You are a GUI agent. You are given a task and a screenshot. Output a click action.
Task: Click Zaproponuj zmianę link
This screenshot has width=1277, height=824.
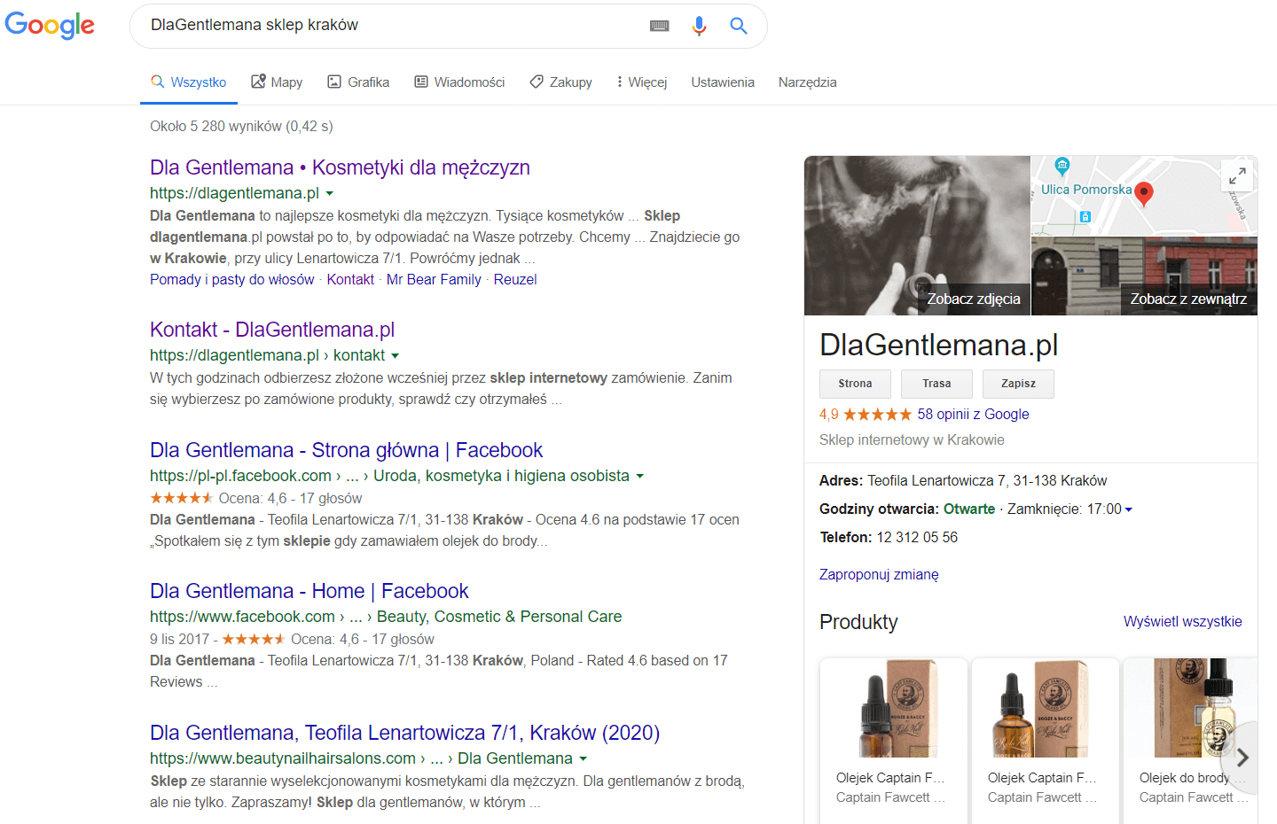(x=878, y=574)
